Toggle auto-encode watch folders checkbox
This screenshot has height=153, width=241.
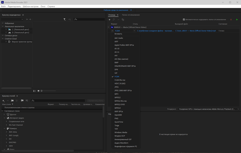tap(184, 20)
